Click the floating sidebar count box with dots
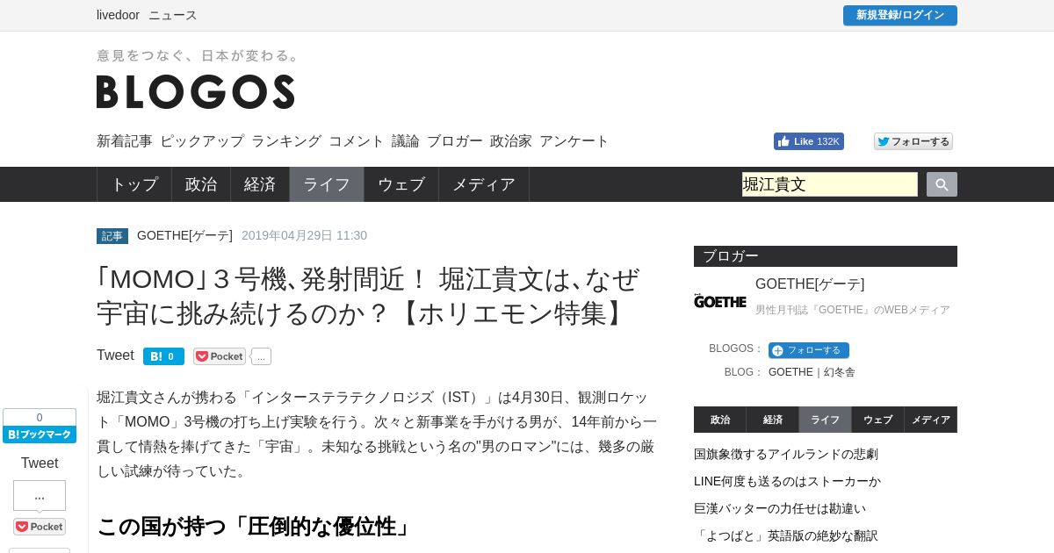The width and height of the screenshot is (1054, 553). (40, 495)
